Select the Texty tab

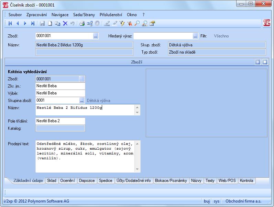210,181
